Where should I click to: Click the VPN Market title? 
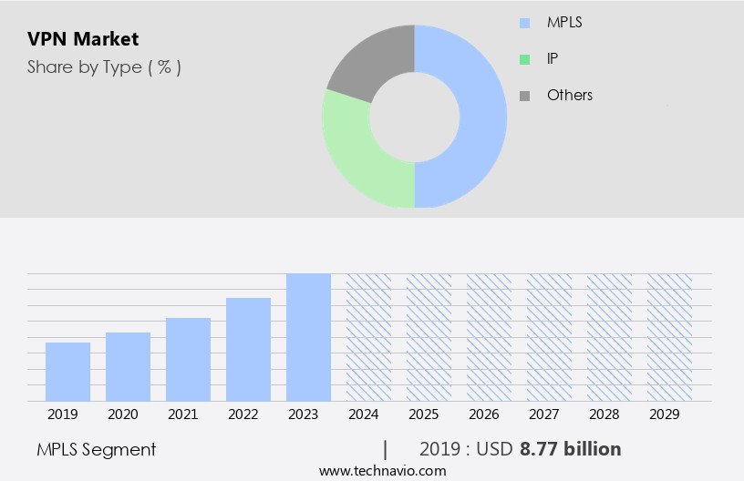[83, 39]
